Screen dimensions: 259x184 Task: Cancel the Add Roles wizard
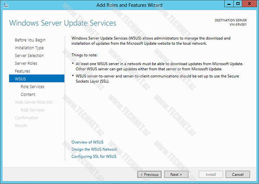pos(238,174)
